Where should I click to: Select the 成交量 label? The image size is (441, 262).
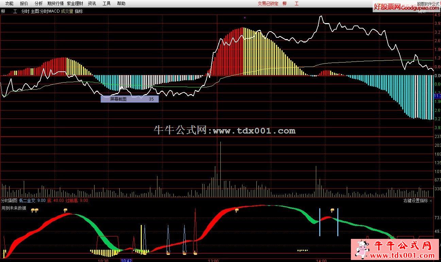[x=67, y=11]
